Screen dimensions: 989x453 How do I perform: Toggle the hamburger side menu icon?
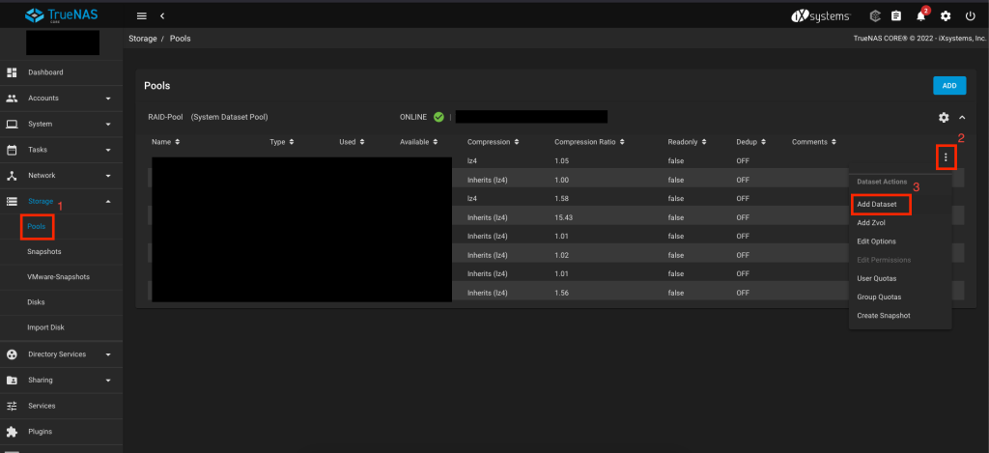pyautogui.click(x=142, y=15)
